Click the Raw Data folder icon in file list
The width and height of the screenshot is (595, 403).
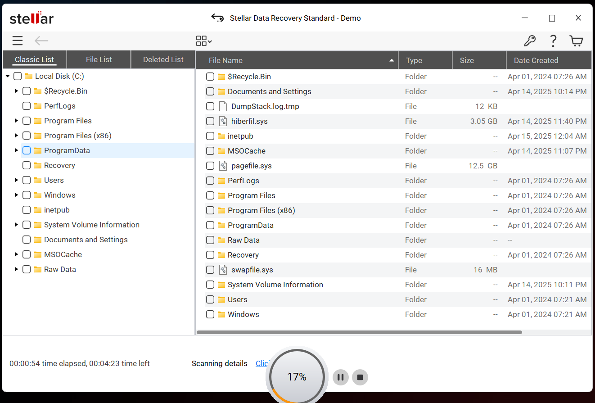[221, 240]
